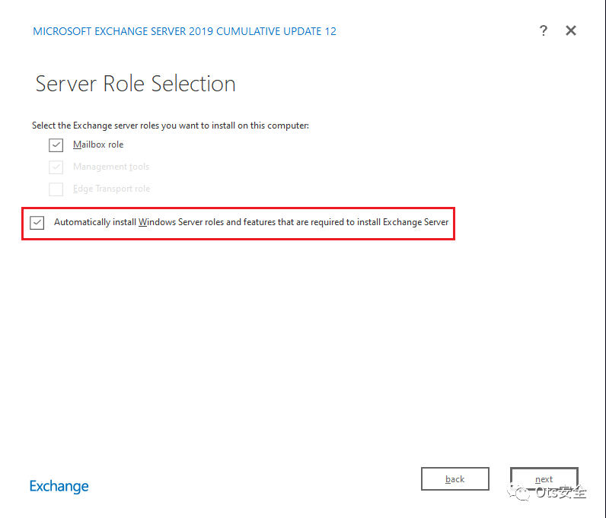Click the question mark help icon

coord(543,30)
